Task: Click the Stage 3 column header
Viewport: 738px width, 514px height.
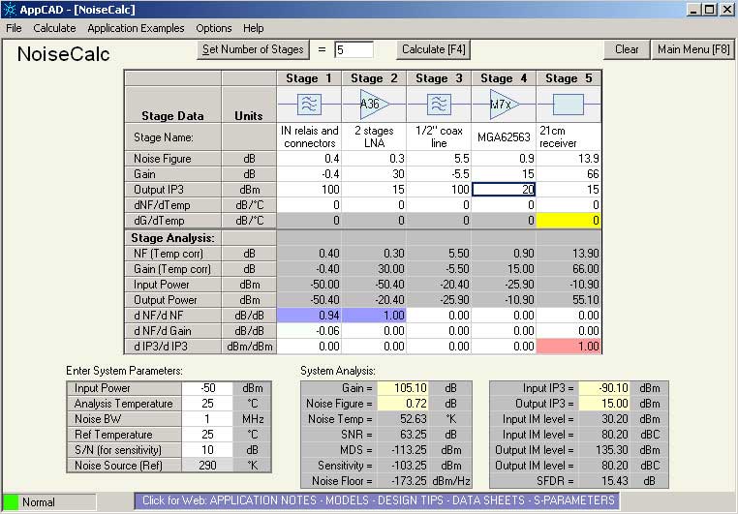Action: 439,78
